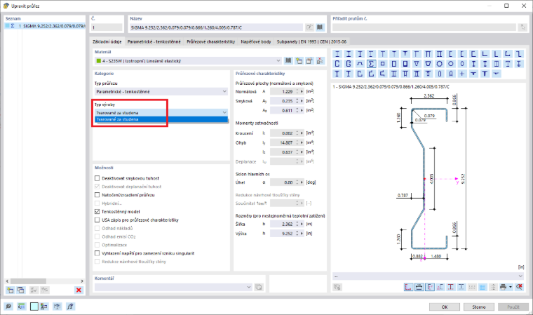533x315 pixels.
Task: Choose the large circular tube section icon
Action: coord(440,64)
